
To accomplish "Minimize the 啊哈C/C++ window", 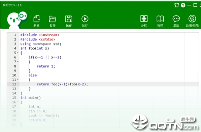I will 189,5.
